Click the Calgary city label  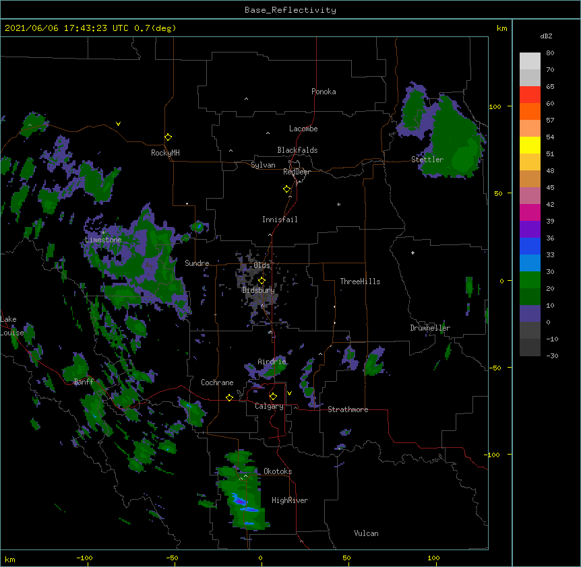pyautogui.click(x=269, y=406)
